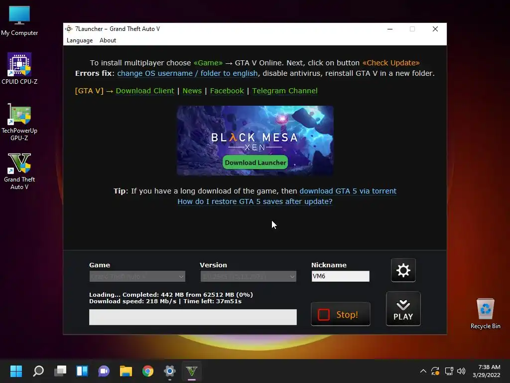
Task: Expand the Game dropdown
Action: 137,276
